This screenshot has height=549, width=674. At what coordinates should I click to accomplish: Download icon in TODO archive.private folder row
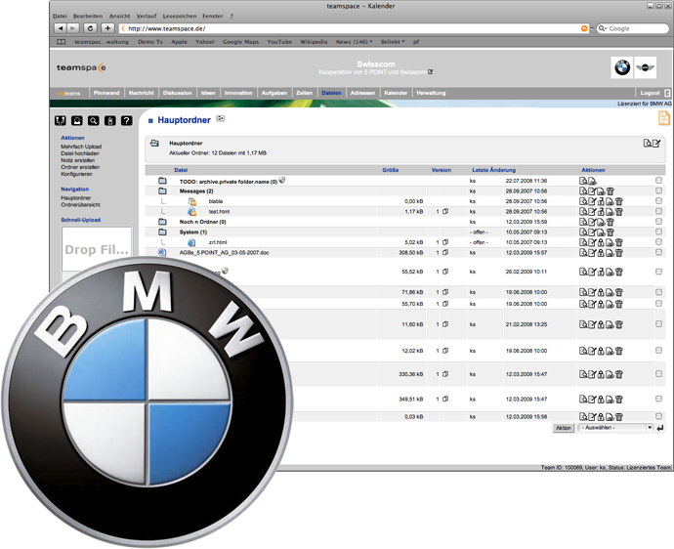tap(592, 181)
